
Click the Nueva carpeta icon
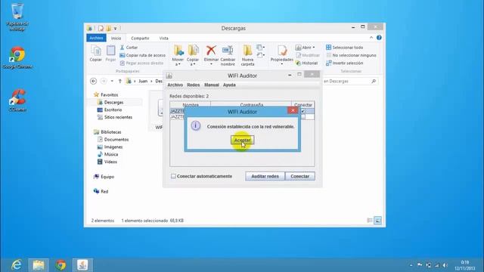point(247,51)
